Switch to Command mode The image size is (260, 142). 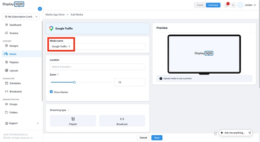point(213,5)
